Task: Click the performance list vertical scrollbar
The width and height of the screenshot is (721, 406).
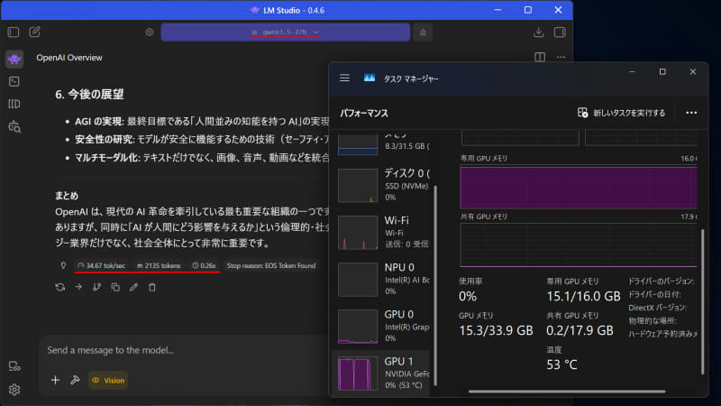Action: click(435, 285)
